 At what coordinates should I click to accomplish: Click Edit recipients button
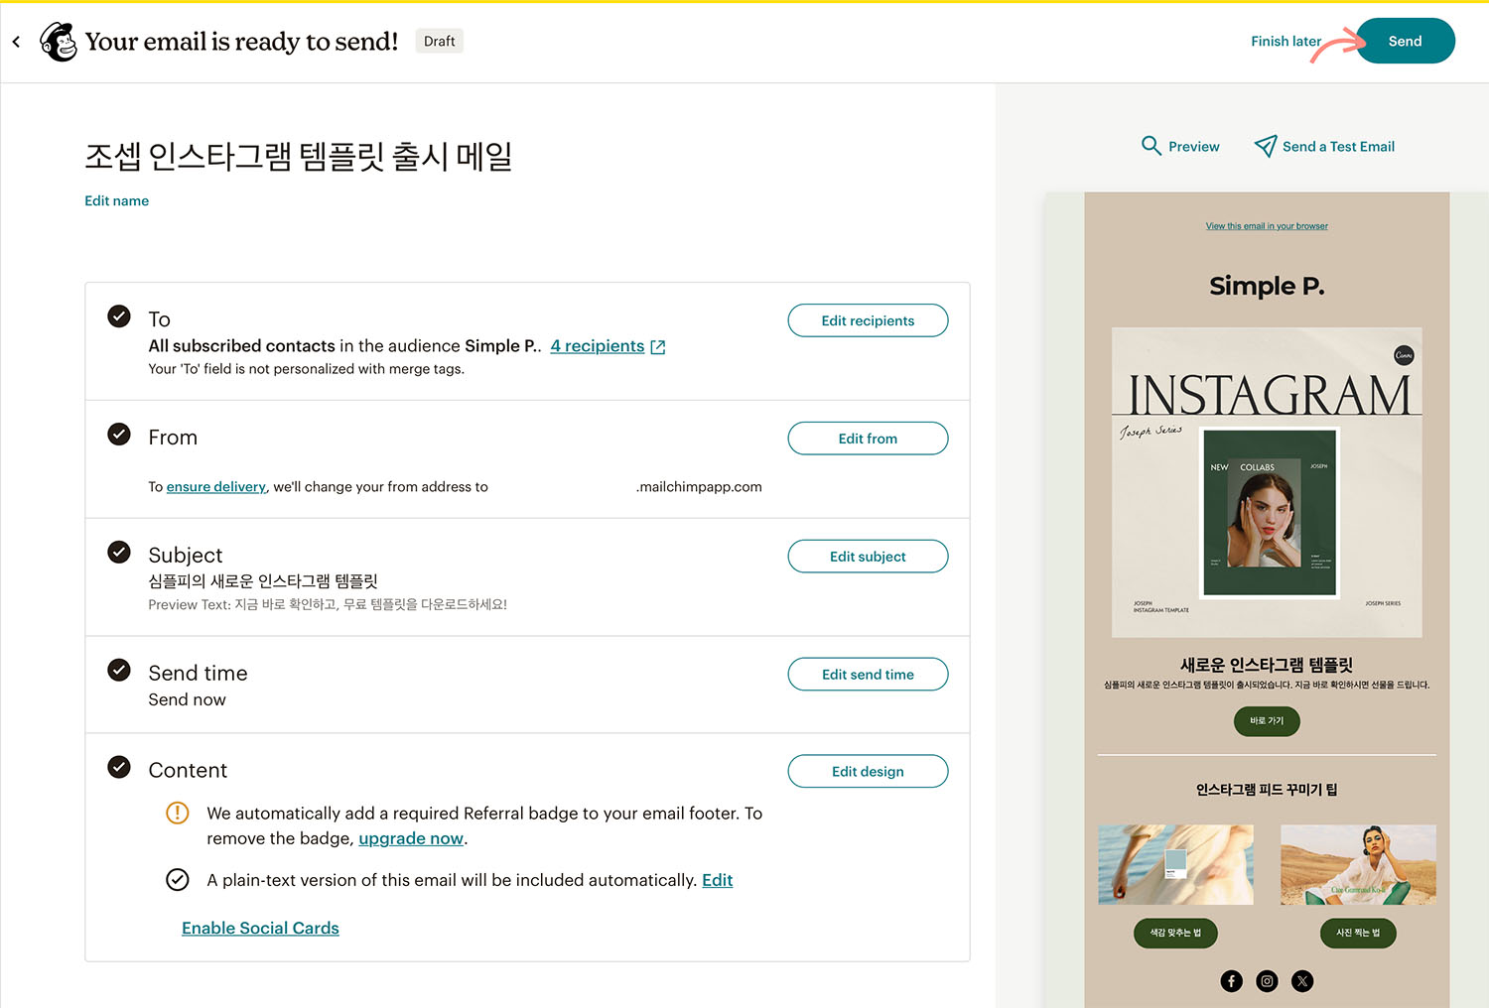point(868,320)
